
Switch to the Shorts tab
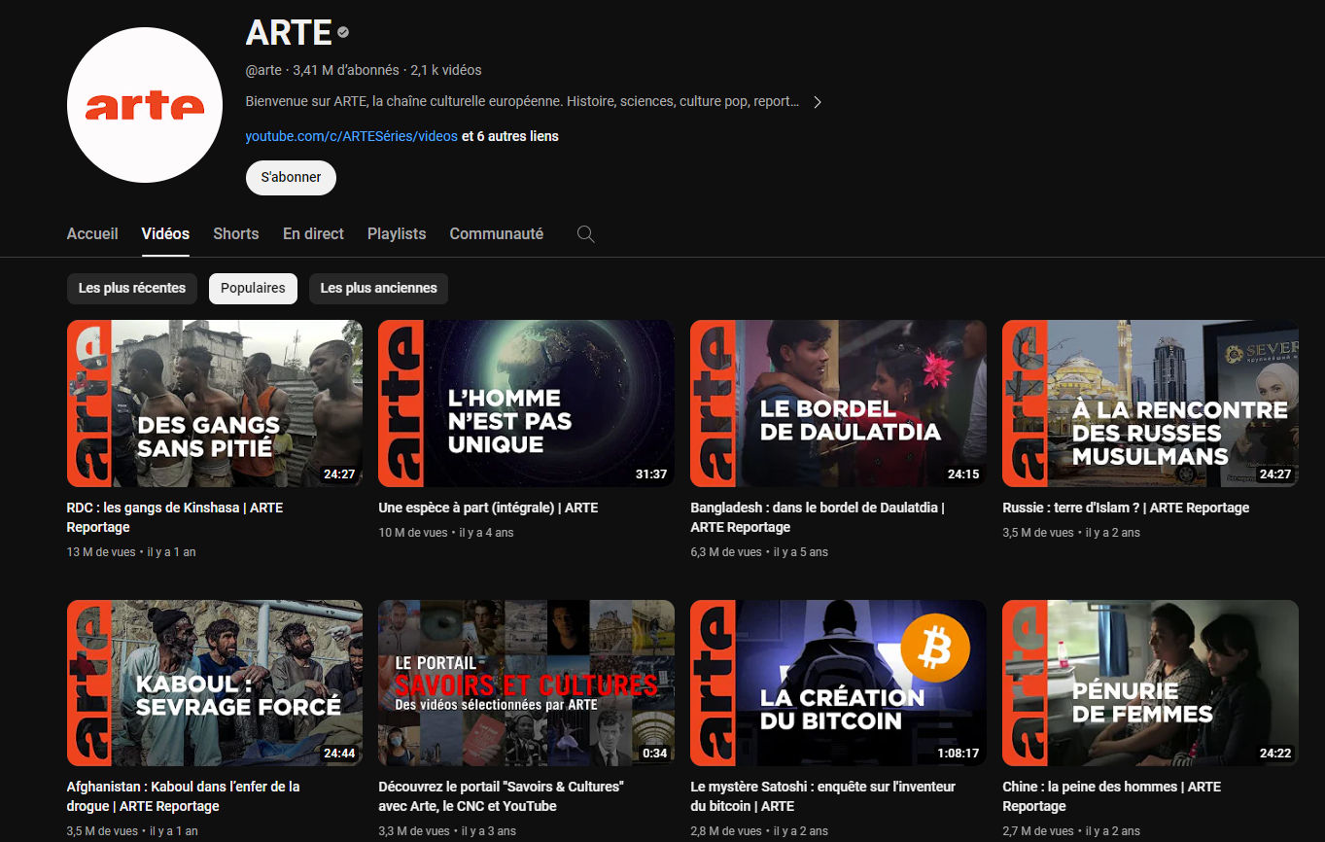click(236, 234)
